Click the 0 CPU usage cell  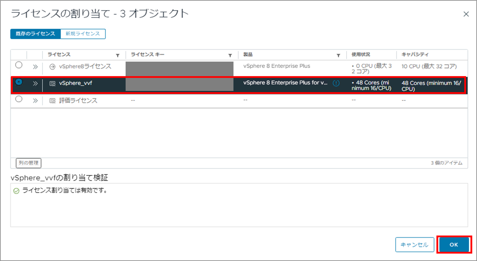pyautogui.click(x=371, y=69)
